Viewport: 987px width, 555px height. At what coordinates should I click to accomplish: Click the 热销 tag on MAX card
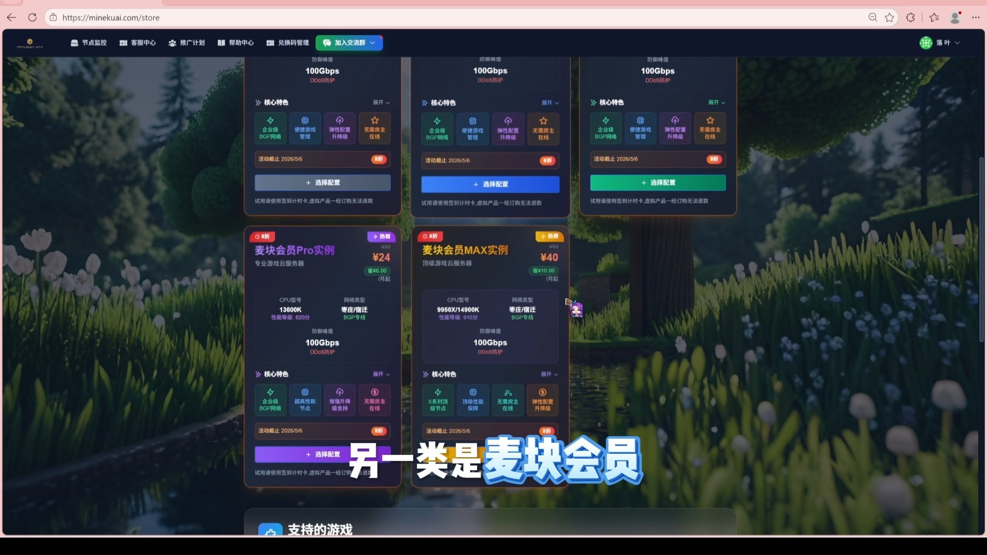[x=550, y=236]
